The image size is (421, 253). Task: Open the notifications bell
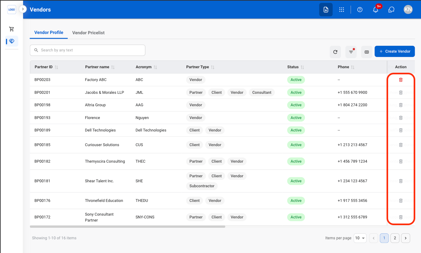pos(375,10)
